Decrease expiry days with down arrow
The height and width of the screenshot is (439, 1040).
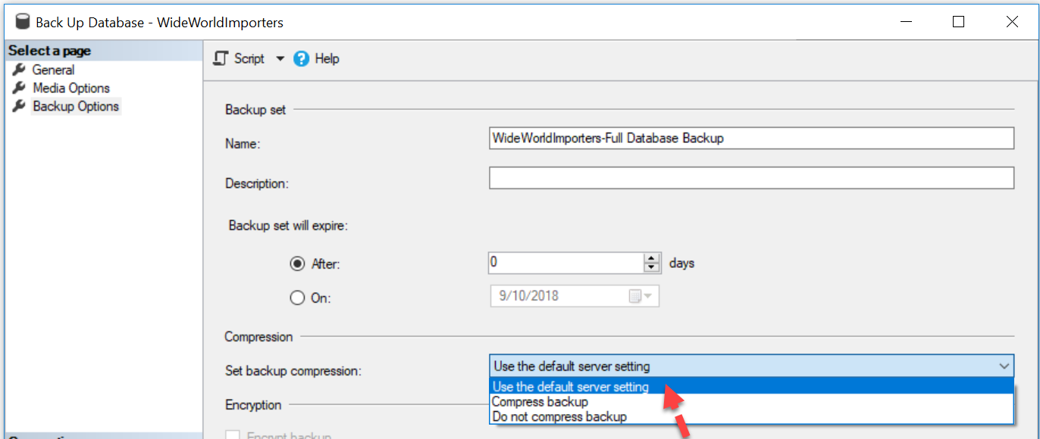(652, 268)
